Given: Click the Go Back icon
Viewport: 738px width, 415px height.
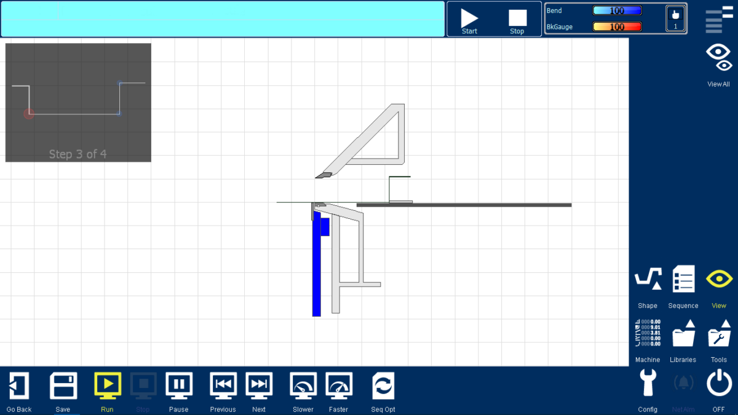Looking at the screenshot, I should [x=18, y=386].
